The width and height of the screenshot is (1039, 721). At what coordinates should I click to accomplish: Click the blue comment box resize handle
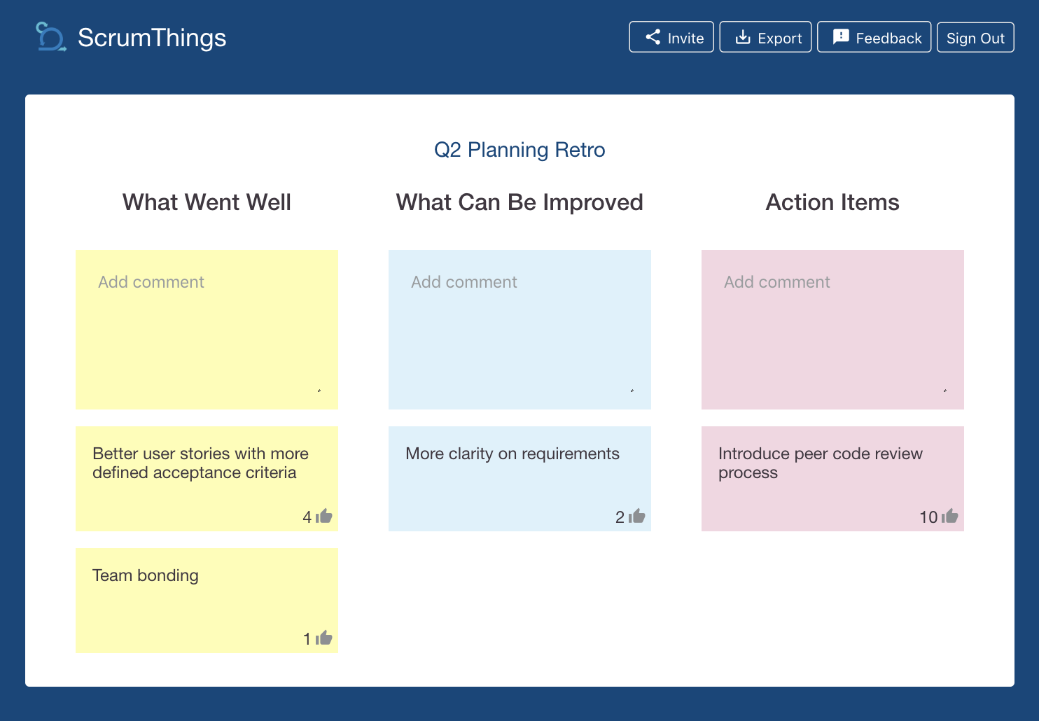(632, 391)
